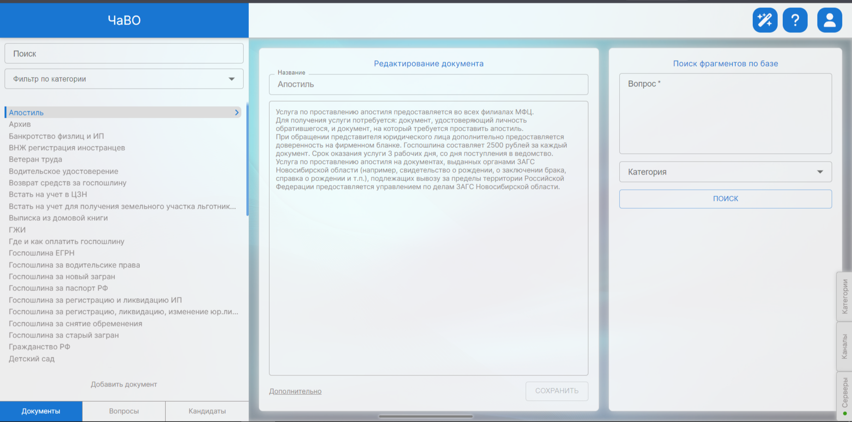The width and height of the screenshot is (852, 422).
Task: Open the user profile icon
Action: pyautogui.click(x=829, y=20)
